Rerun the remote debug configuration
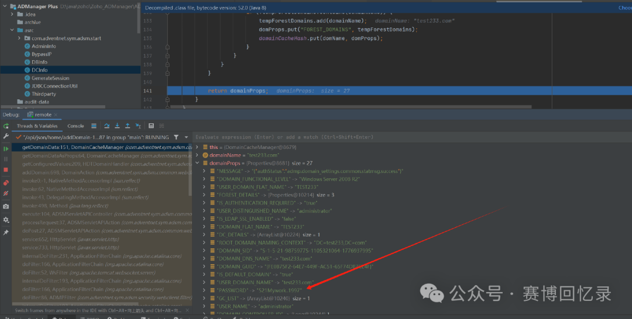The image size is (632, 319). click(6, 126)
